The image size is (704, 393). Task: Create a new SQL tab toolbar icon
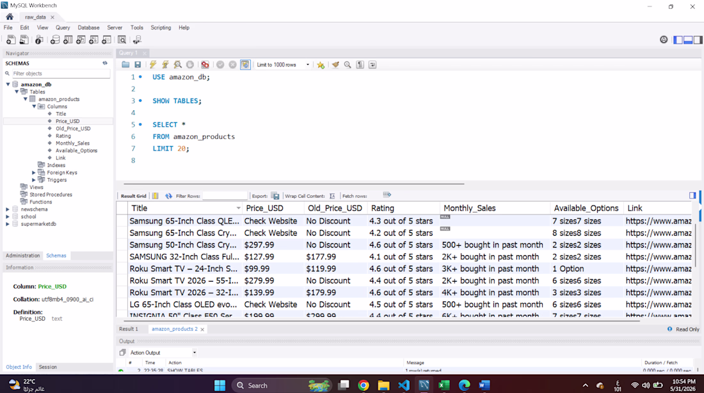pyautogui.click(x=11, y=40)
